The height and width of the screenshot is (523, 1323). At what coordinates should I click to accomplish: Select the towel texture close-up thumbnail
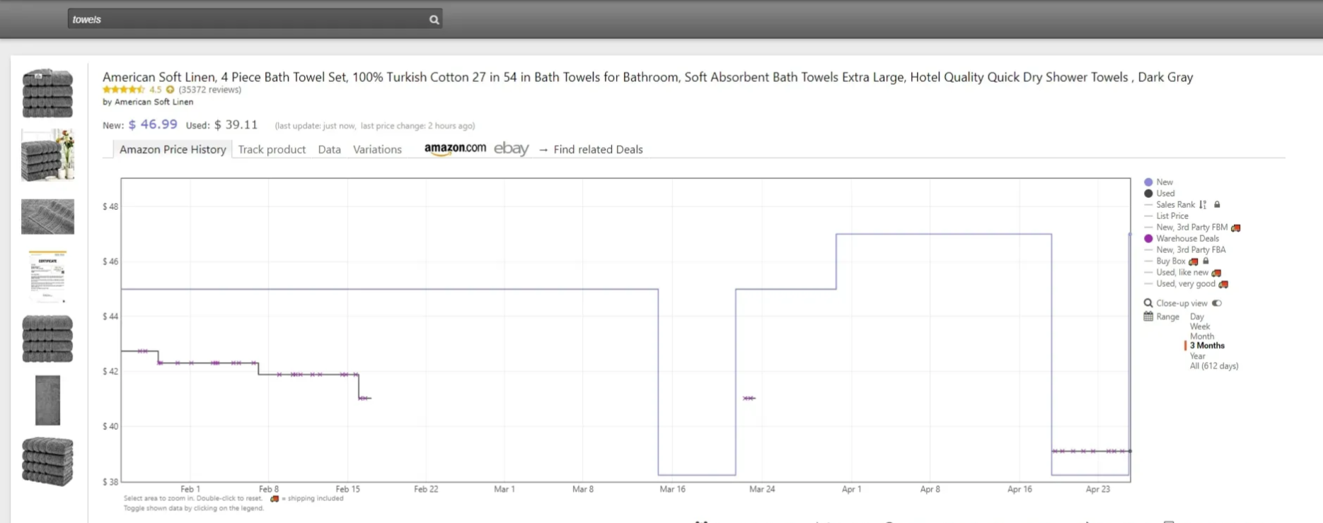pyautogui.click(x=47, y=216)
